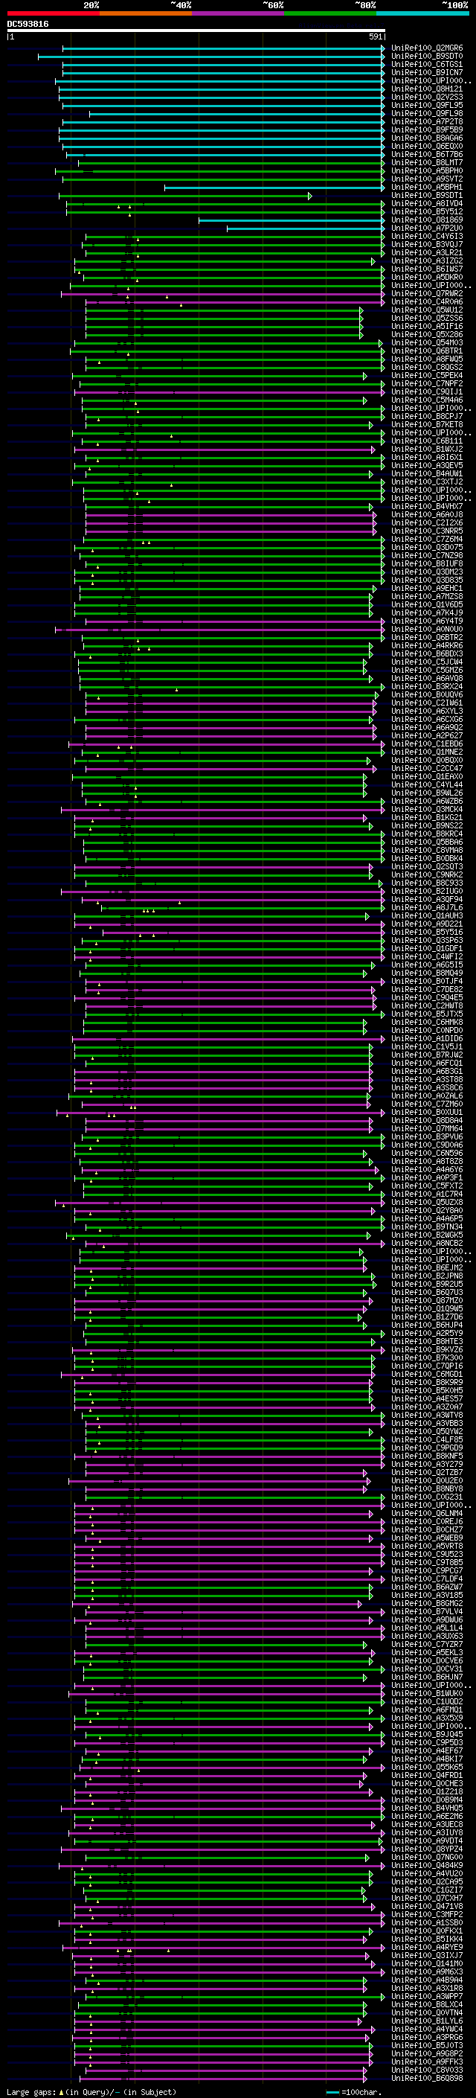Select label UniRef100_B8LMT7

pos(427,163)
